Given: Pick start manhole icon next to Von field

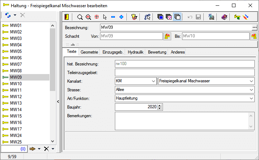Looking at the screenshot, I should 167,36.
